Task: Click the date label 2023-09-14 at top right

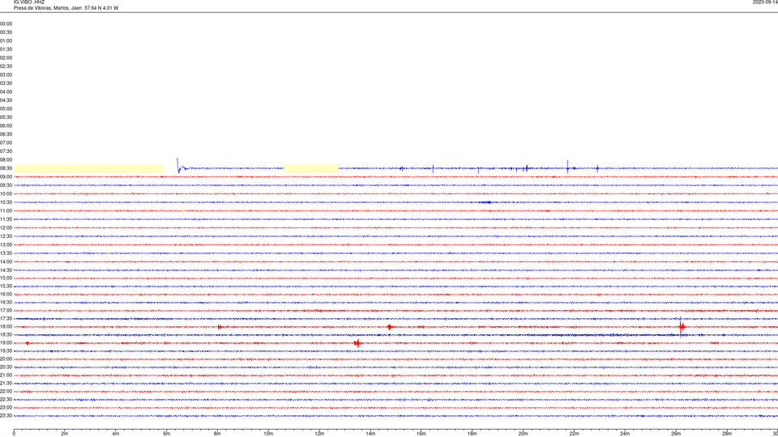Action: tap(765, 2)
